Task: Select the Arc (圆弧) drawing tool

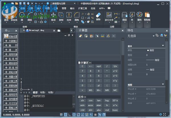Action: [x=30, y=17]
